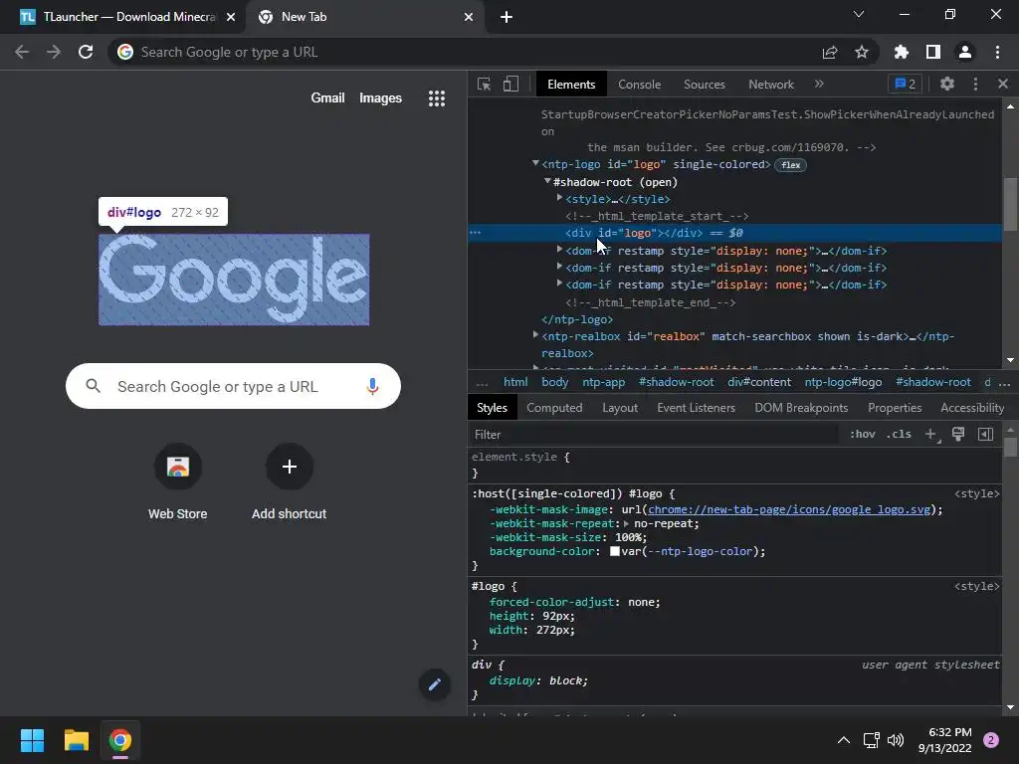Image resolution: width=1019 pixels, height=764 pixels.
Task: Open Gmail link
Action: [x=327, y=98]
